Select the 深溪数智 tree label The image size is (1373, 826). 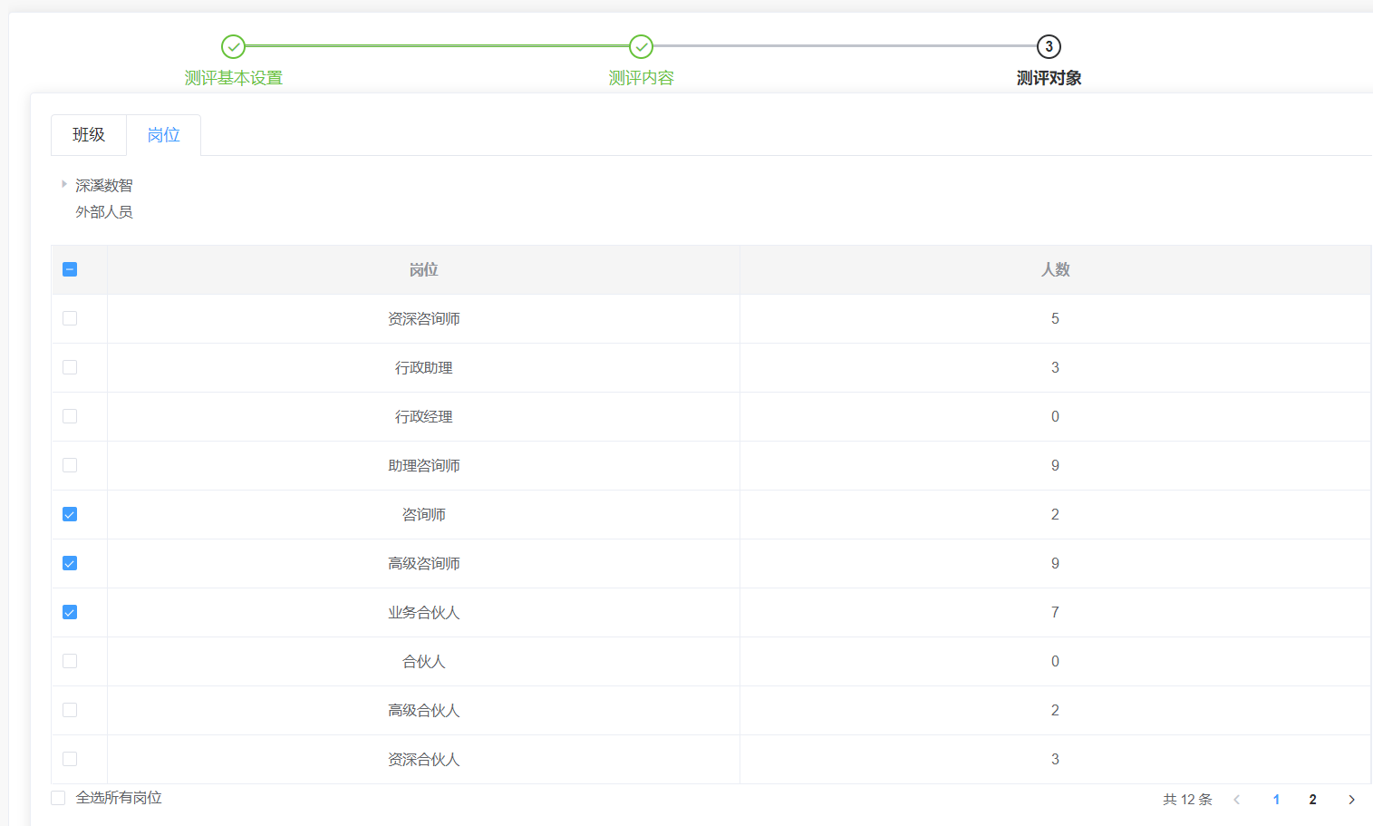[x=104, y=186]
